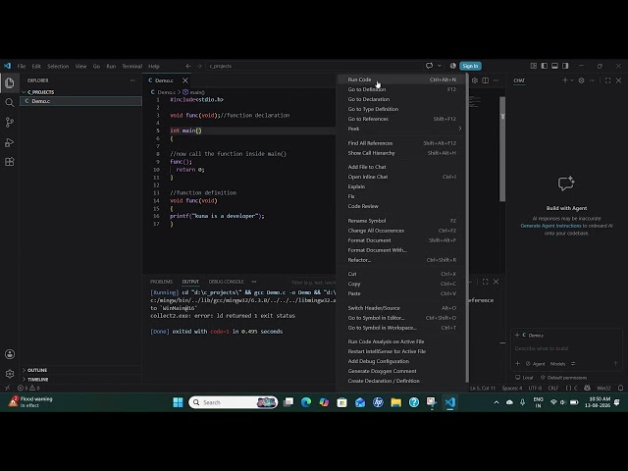Open Explorer more actions ellipsis

coord(132,80)
